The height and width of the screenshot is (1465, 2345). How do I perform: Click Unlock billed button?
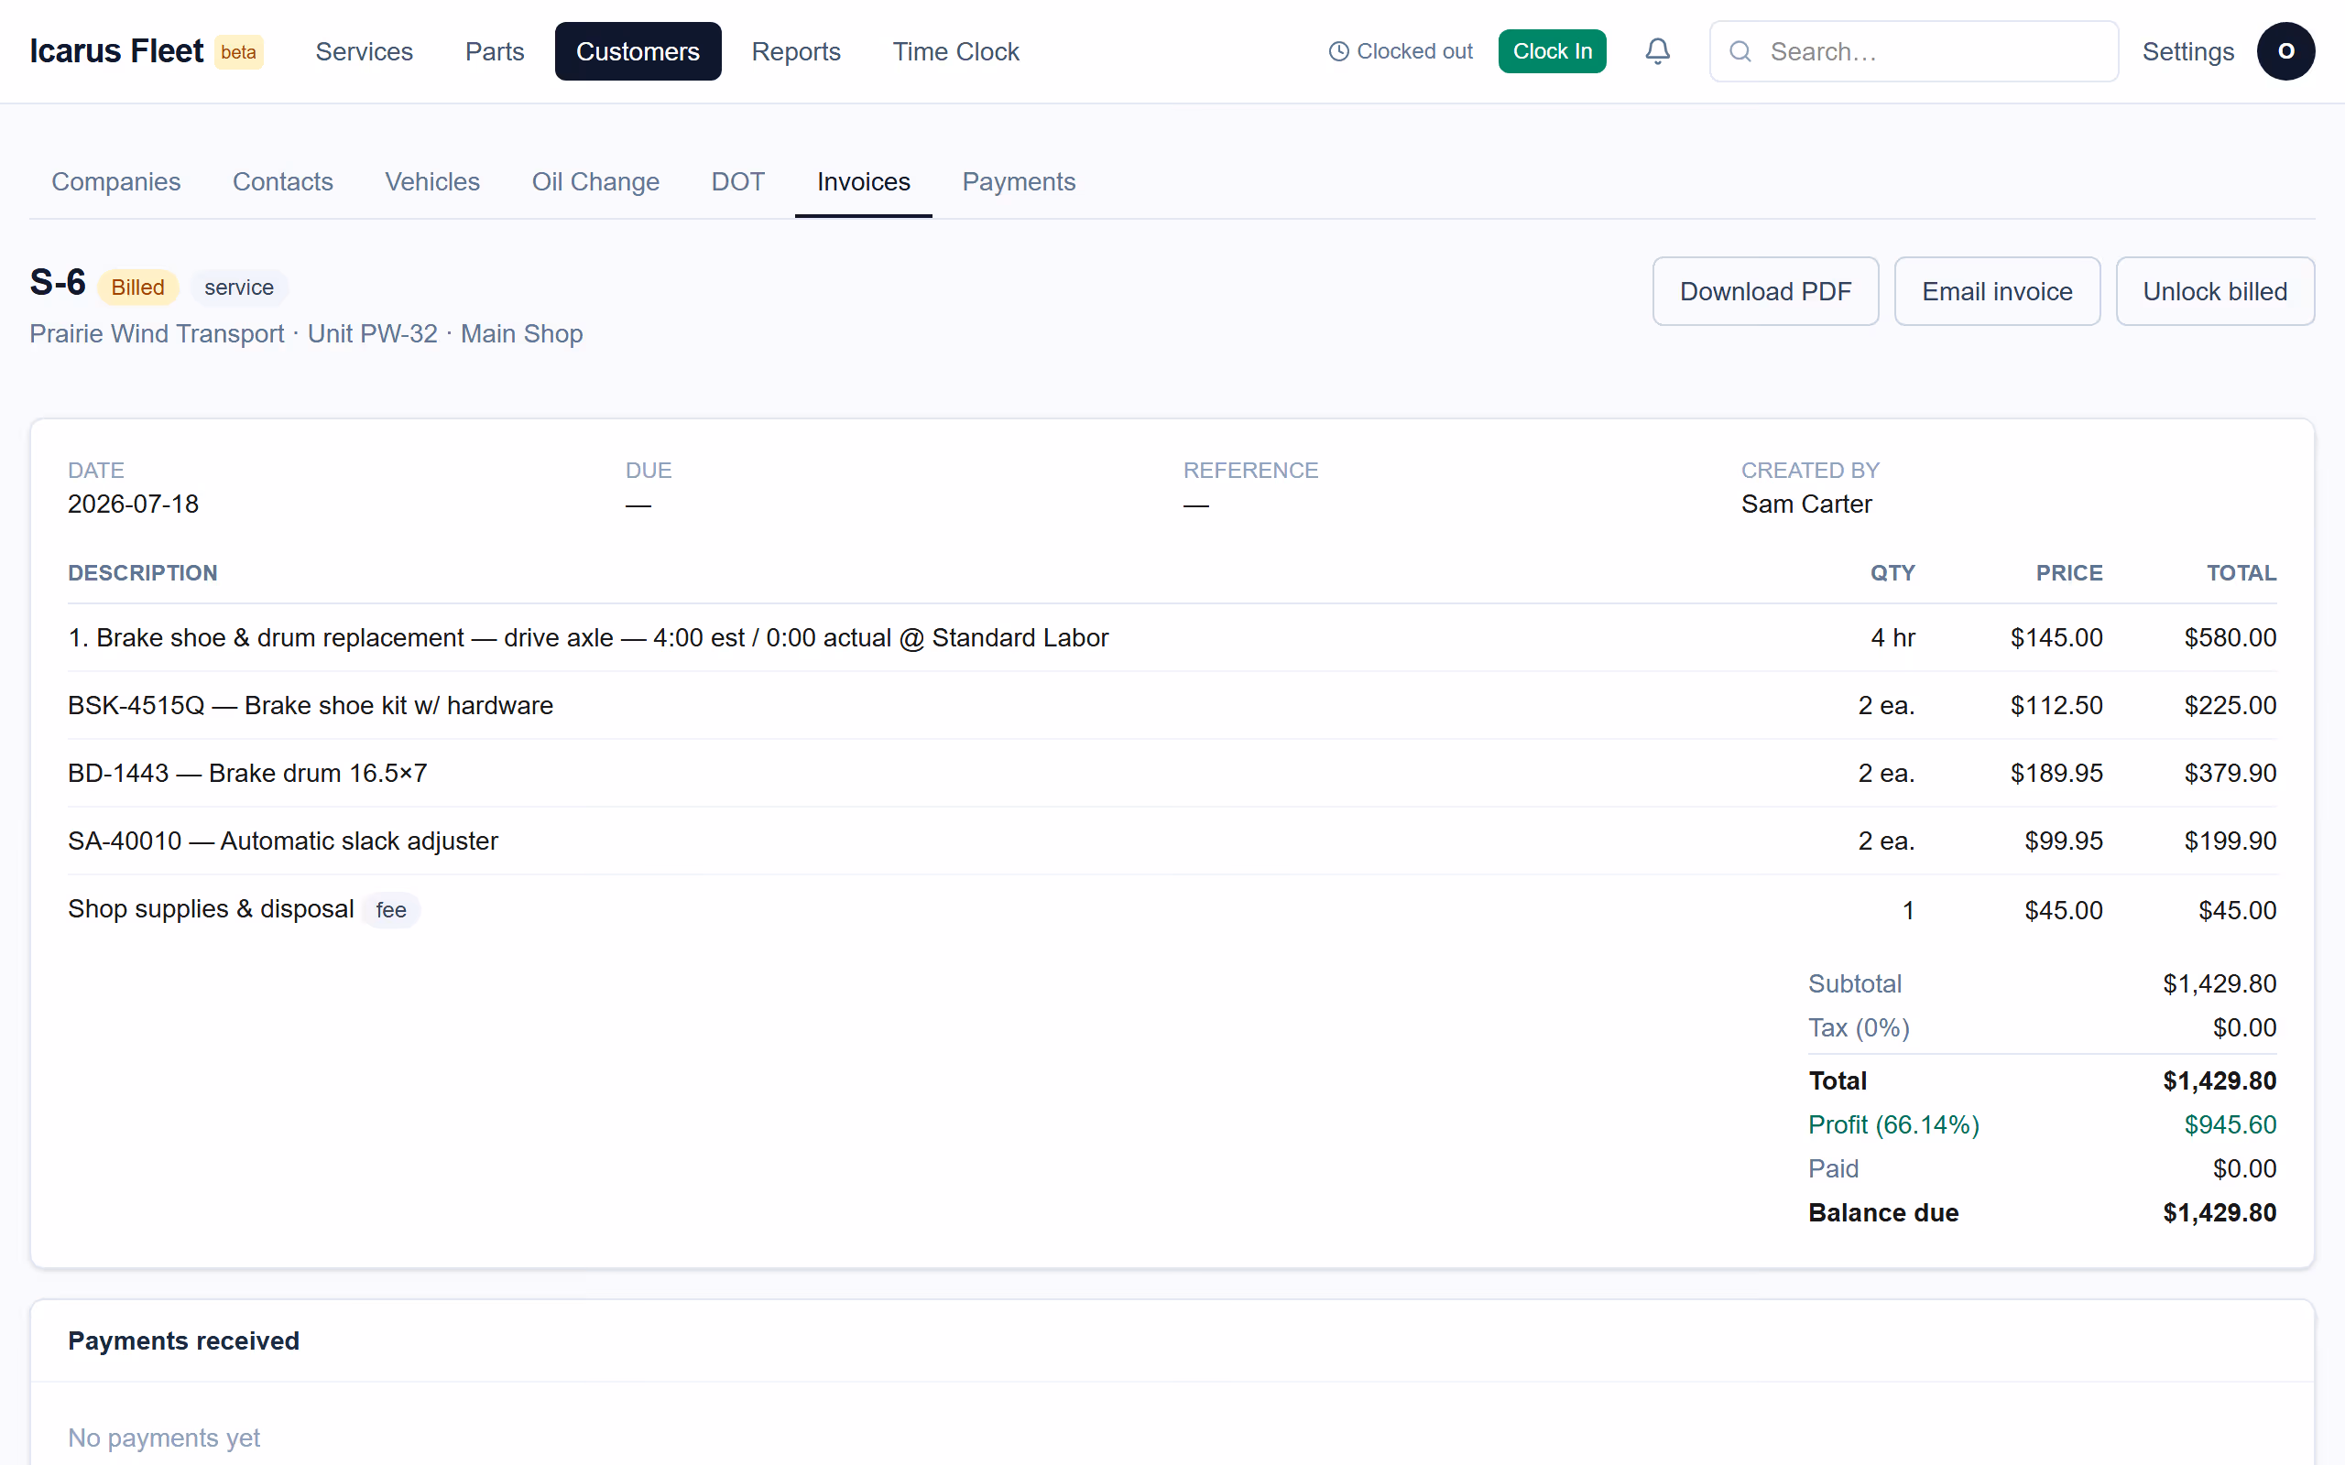(x=2214, y=290)
